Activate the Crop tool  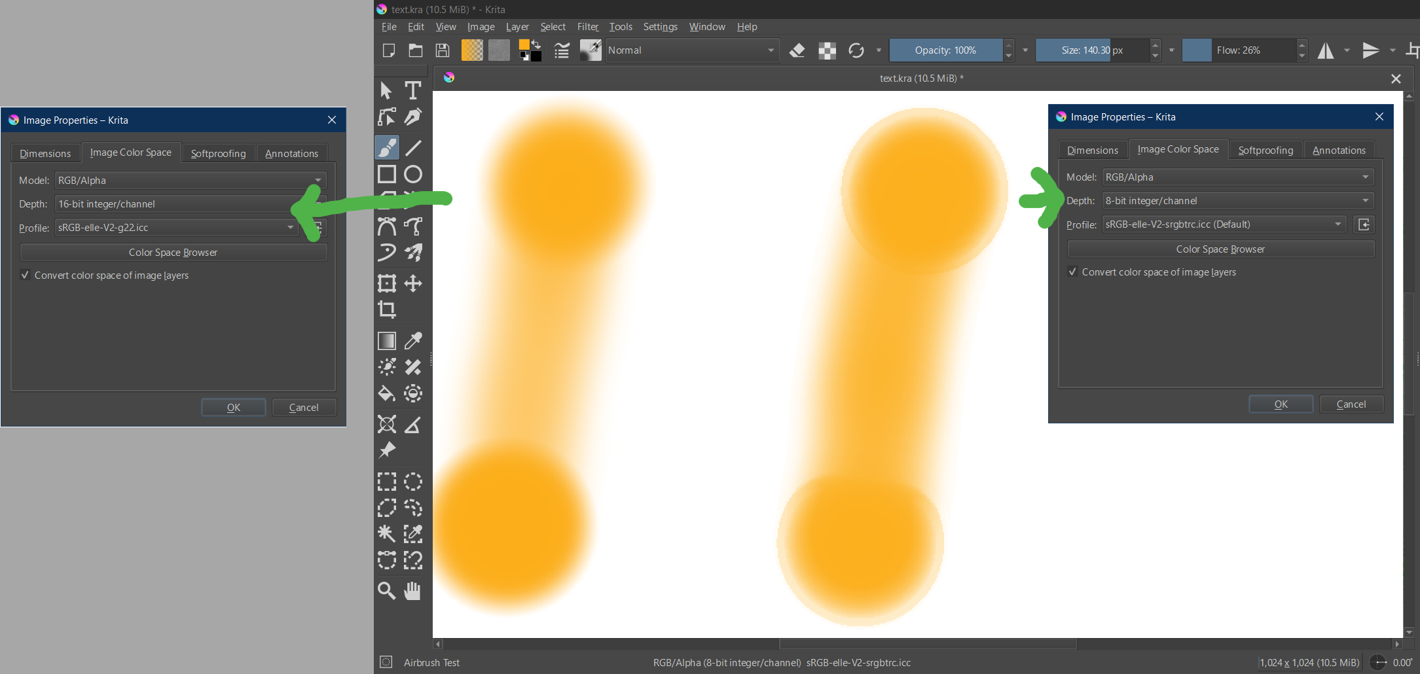point(387,310)
